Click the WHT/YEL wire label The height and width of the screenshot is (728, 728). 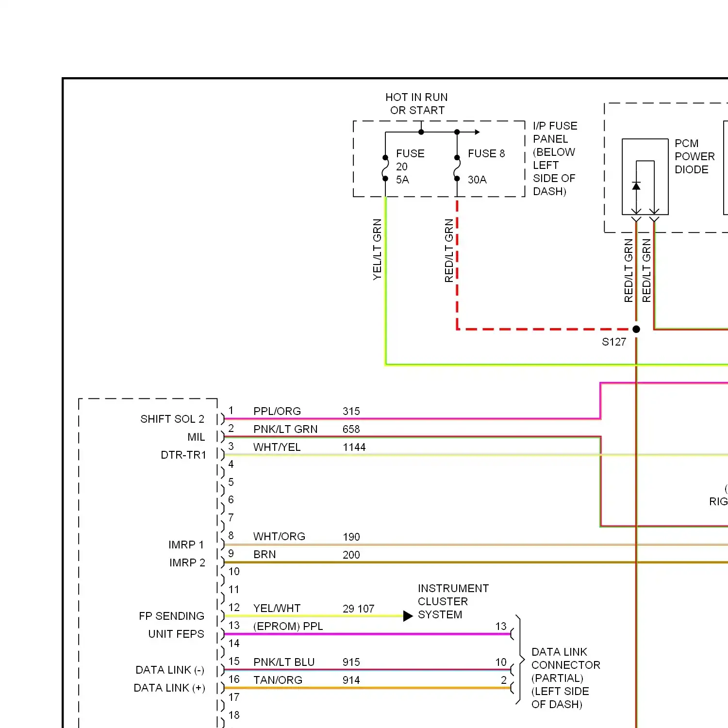[x=277, y=447]
